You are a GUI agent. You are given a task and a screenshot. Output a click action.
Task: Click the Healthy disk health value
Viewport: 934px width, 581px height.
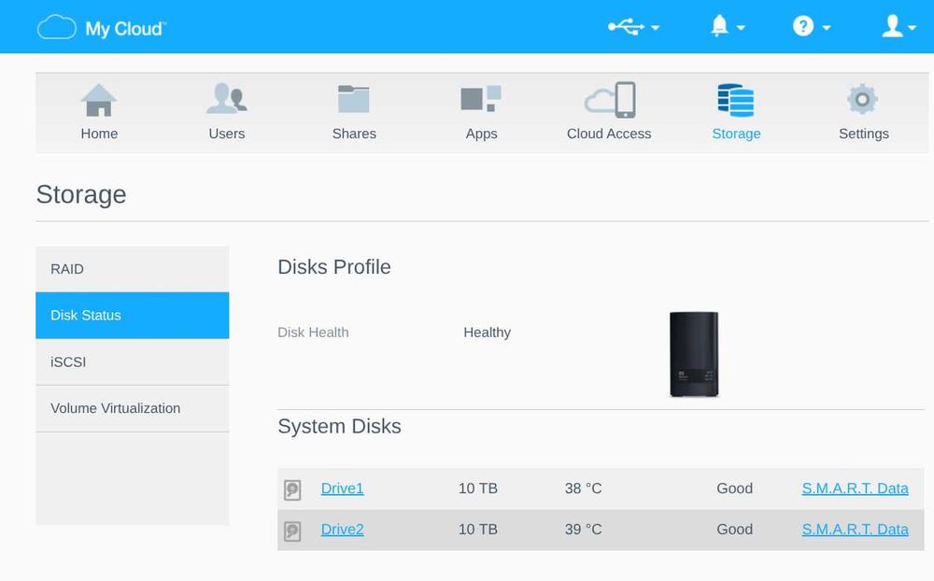[x=488, y=333]
